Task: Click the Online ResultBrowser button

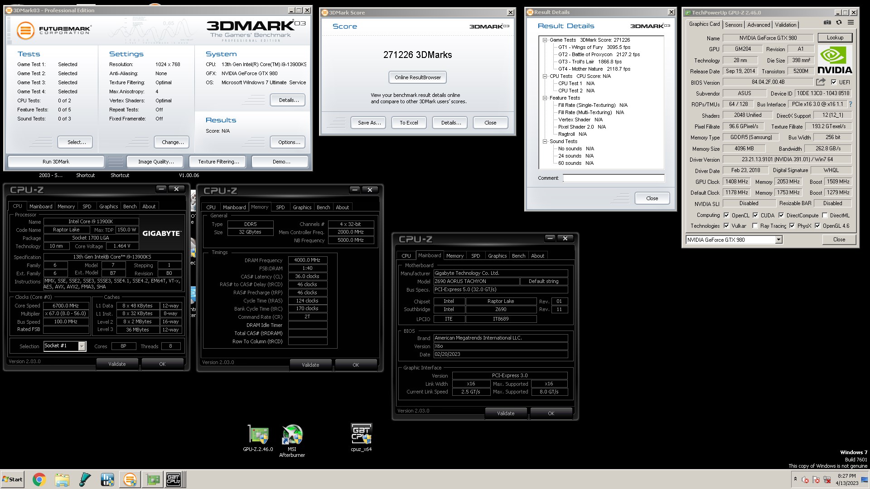Action: point(418,77)
